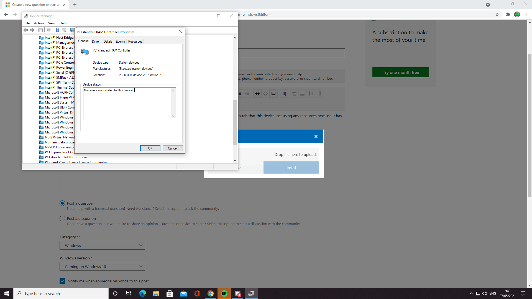532x299 pixels.
Task: Select the Post a discussion radio button
Action: click(x=62, y=218)
